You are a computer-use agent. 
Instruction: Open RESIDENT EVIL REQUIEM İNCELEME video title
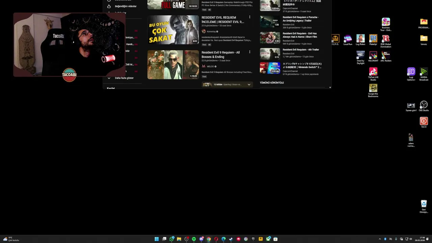tap(223, 20)
